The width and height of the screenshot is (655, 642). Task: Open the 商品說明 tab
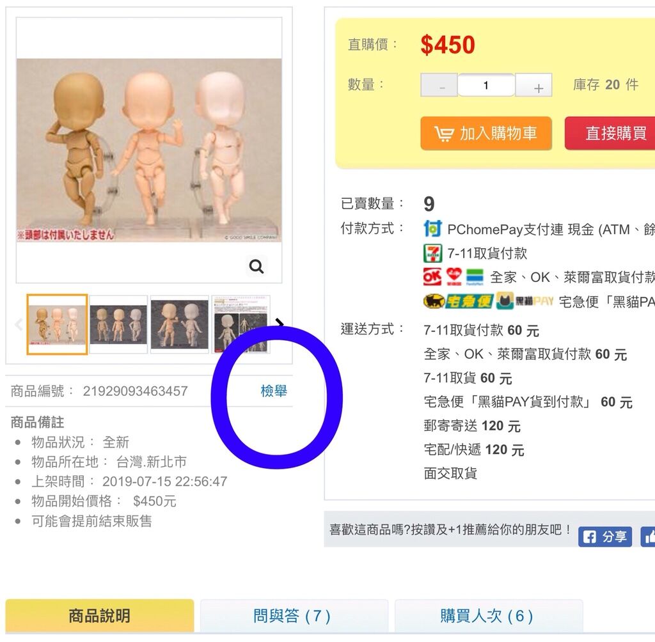point(99,616)
